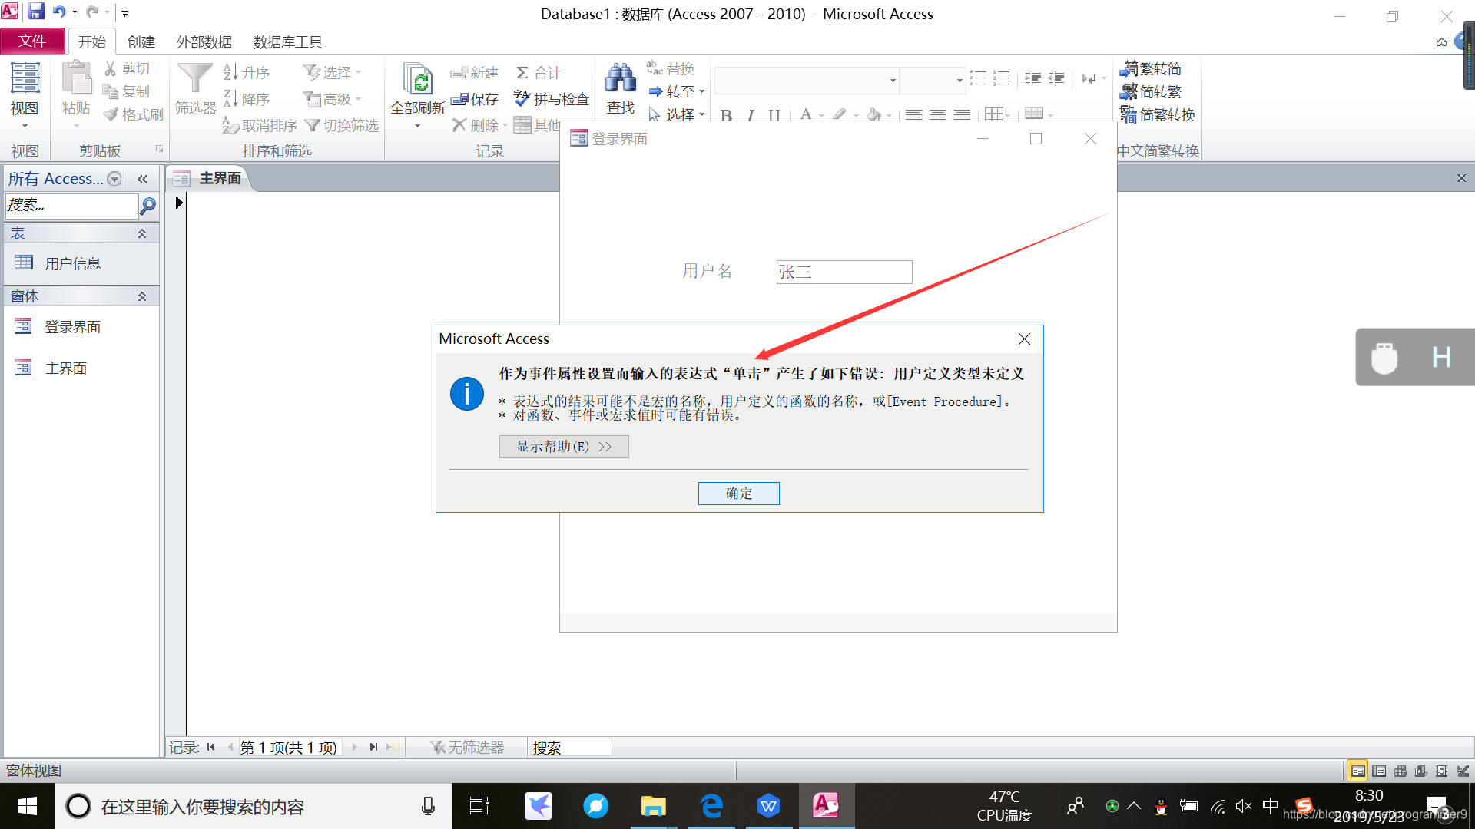Screen dimensions: 1475x829
Task: Click 显示帮助(E) Show Help button
Action: coord(564,447)
